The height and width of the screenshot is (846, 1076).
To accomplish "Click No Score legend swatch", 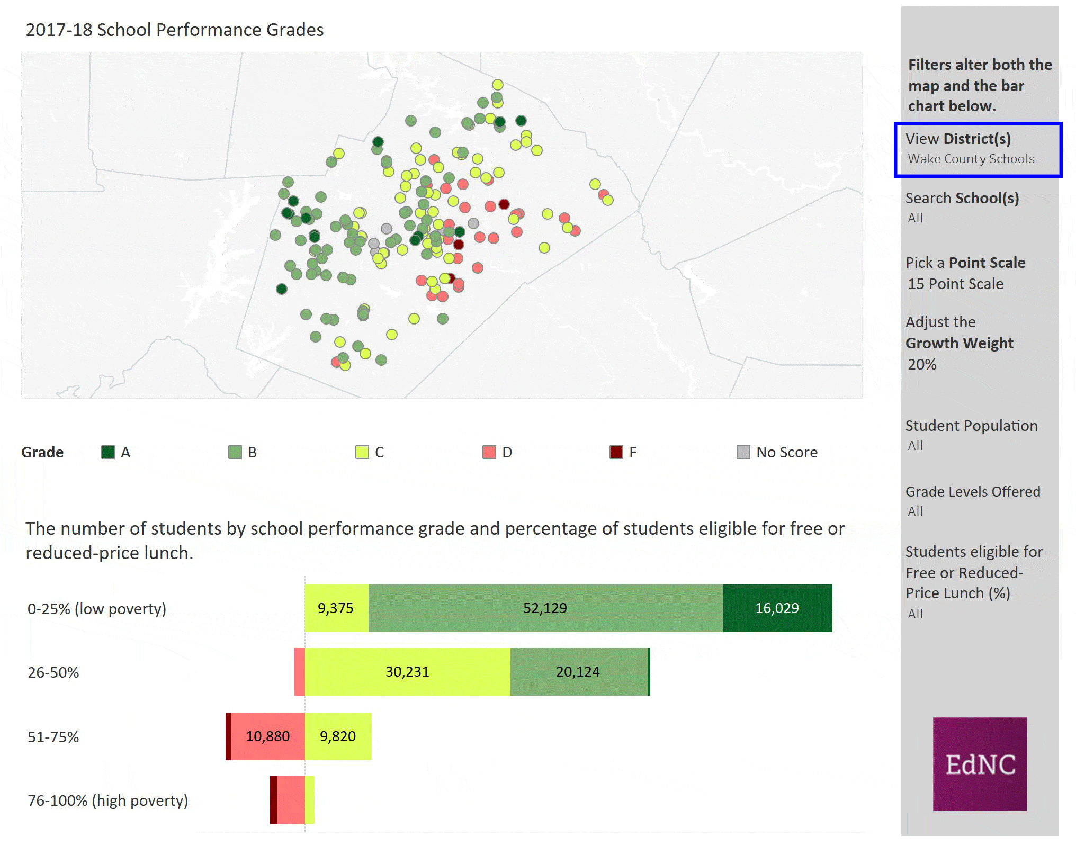I will click(743, 452).
